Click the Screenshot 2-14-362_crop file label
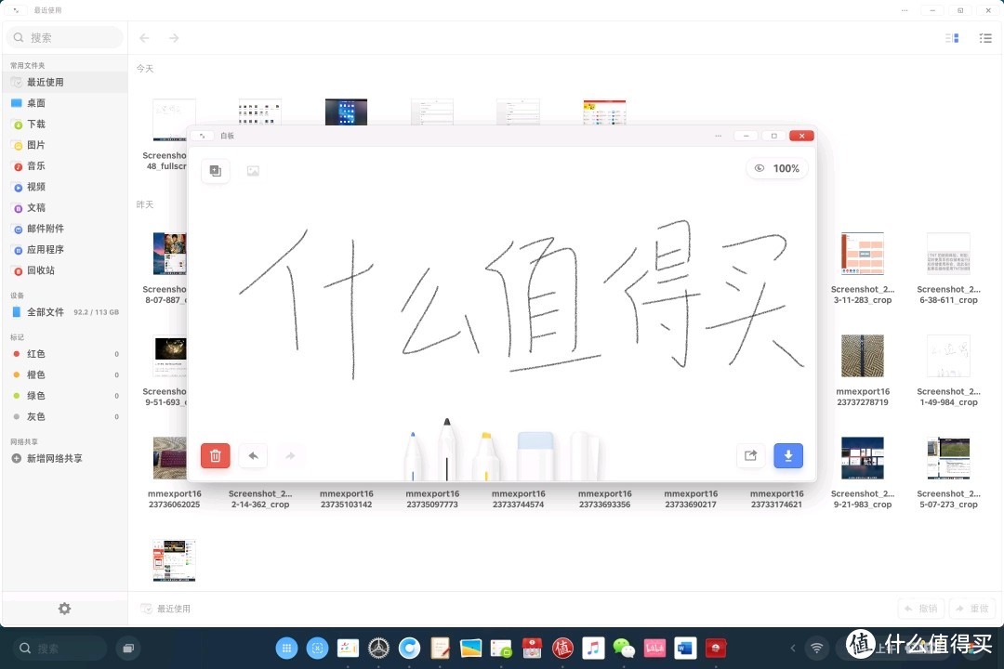 [x=260, y=499]
